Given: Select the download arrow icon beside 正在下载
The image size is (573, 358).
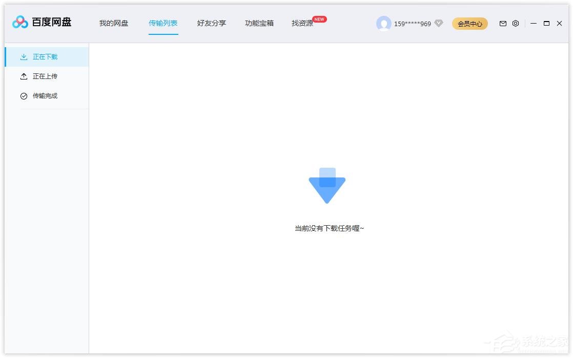Looking at the screenshot, I should click(x=24, y=57).
